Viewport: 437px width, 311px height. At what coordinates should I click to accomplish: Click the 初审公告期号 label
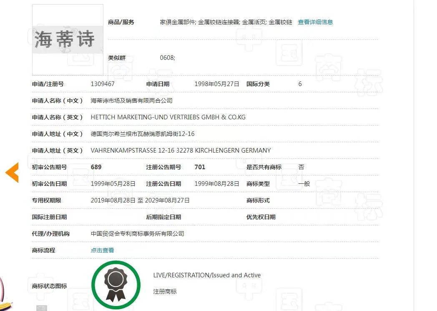(x=49, y=167)
